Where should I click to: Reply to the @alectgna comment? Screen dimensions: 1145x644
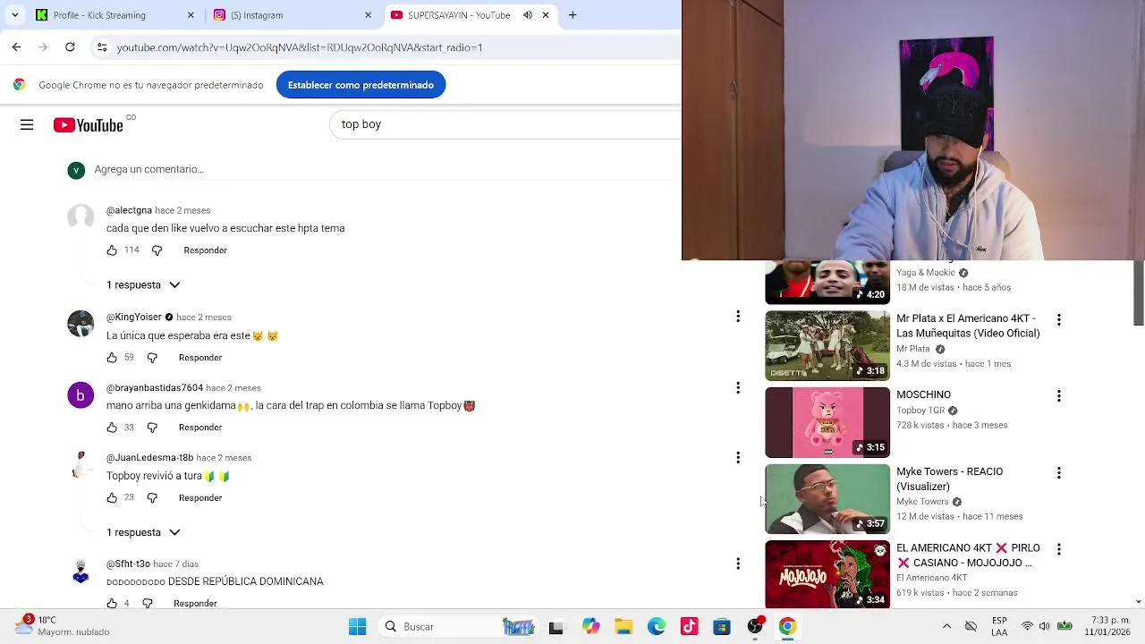pyautogui.click(x=205, y=250)
